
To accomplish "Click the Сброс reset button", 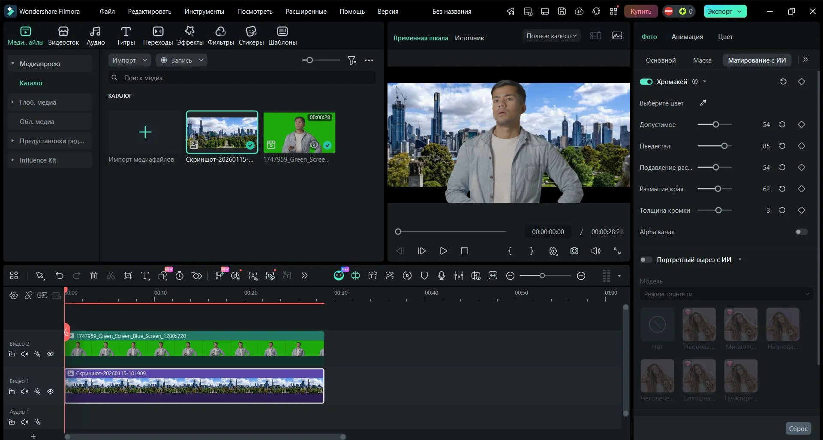I will pos(798,428).
